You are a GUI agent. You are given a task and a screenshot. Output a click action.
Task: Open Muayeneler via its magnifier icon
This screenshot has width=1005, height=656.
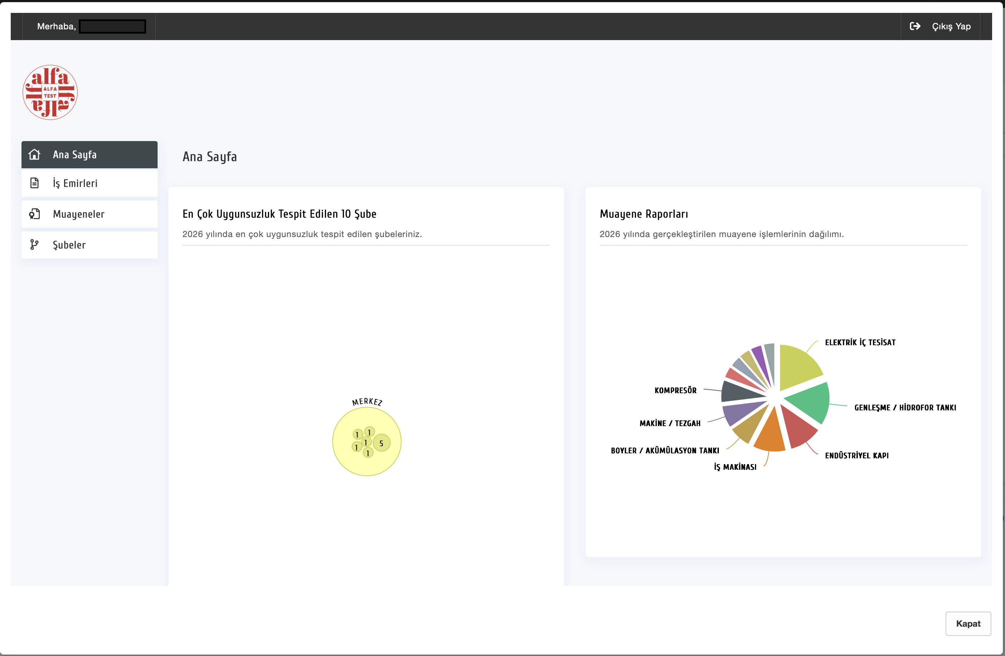coord(34,214)
